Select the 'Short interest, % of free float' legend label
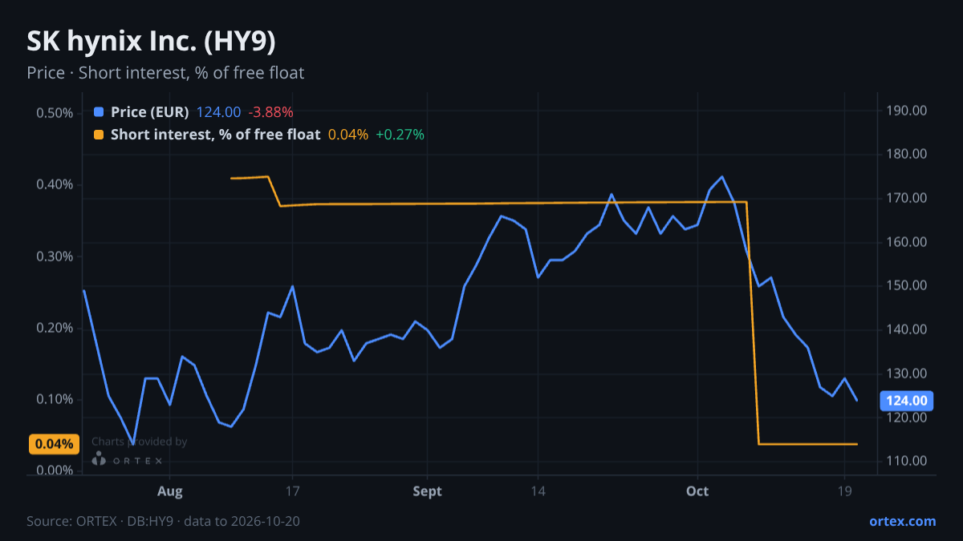This screenshot has height=541, width=963. [216, 135]
